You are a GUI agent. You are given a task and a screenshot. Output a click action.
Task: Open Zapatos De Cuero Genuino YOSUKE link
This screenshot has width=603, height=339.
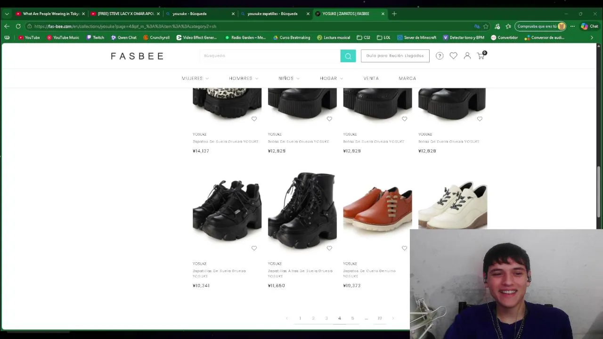(x=369, y=274)
